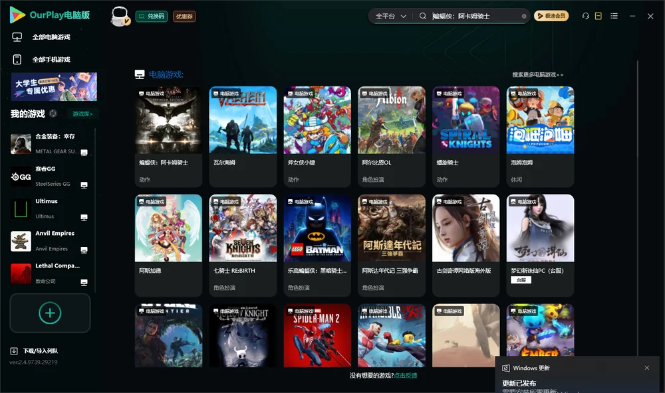
Task: Select 赛睿GG in my games list
Action: [50, 176]
